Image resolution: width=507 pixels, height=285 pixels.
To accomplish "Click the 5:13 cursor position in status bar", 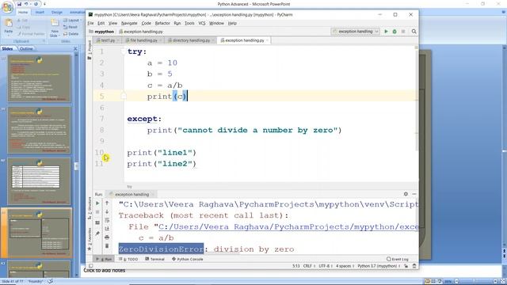I will [295, 266].
